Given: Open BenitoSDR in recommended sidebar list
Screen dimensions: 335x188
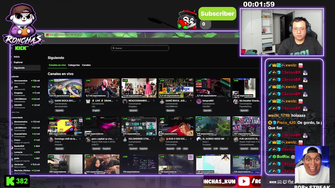Looking at the screenshot, I should [25, 147].
